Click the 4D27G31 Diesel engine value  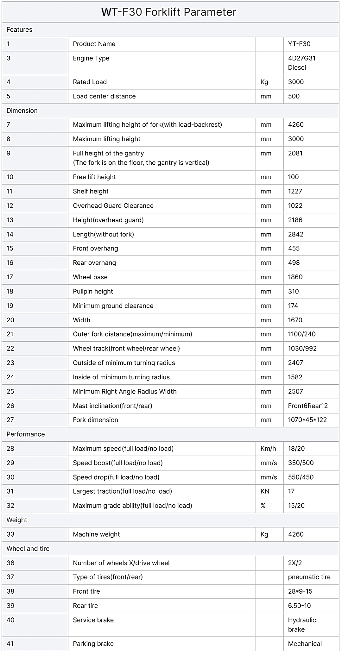pos(302,63)
